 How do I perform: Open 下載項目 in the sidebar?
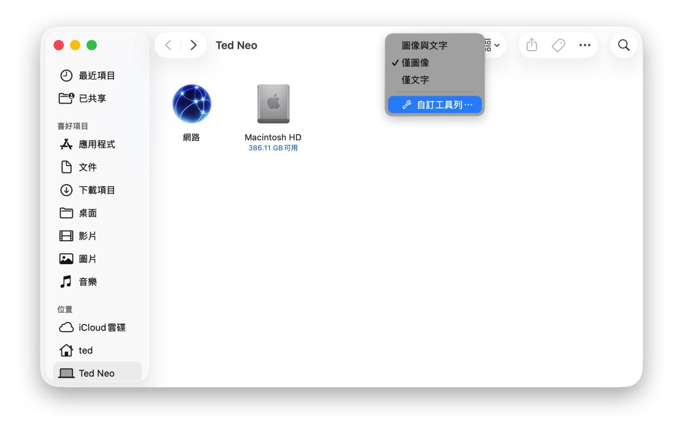97,190
